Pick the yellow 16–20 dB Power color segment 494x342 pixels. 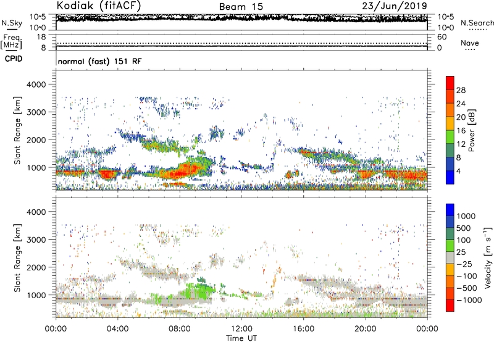coord(450,123)
